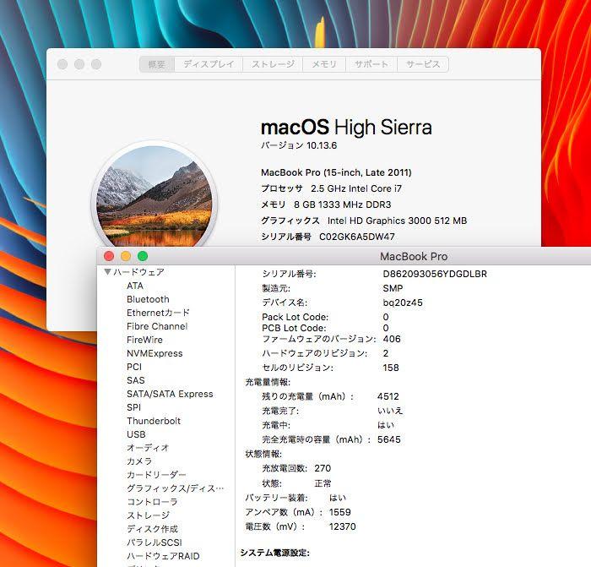Select PCI in the hardware list
591x567 pixels.
point(134,367)
